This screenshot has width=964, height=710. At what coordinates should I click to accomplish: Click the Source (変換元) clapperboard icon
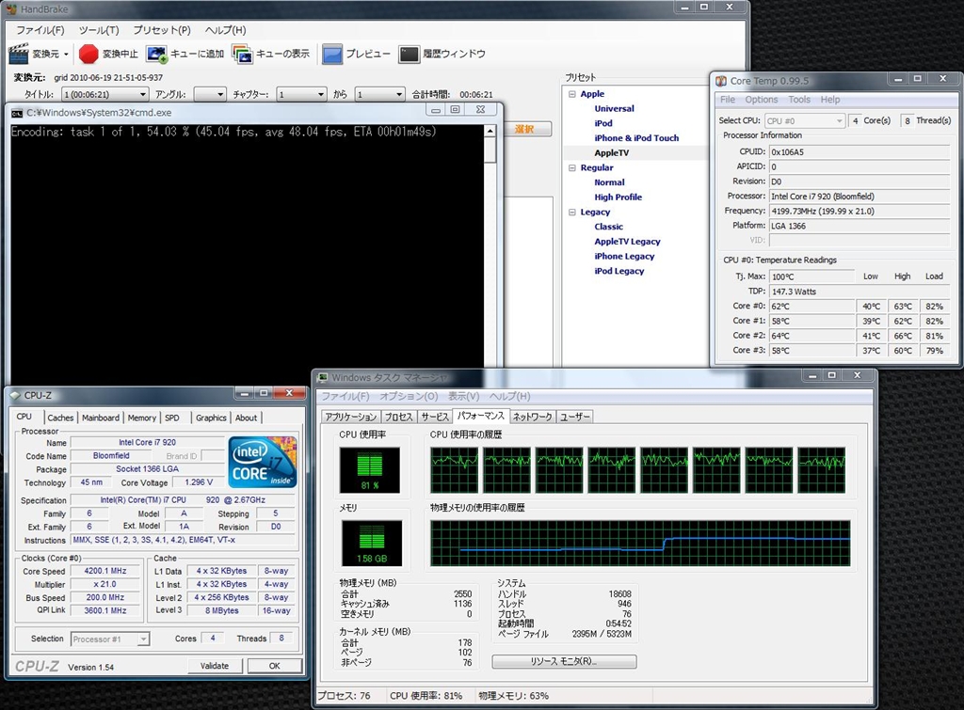pyautogui.click(x=19, y=55)
